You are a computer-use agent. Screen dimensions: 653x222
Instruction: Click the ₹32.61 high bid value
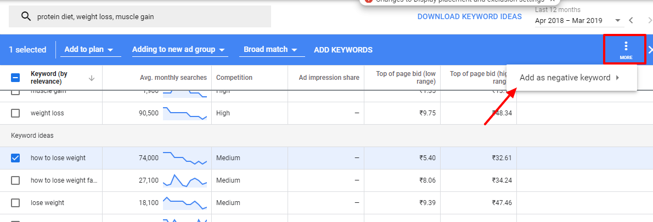pos(502,157)
